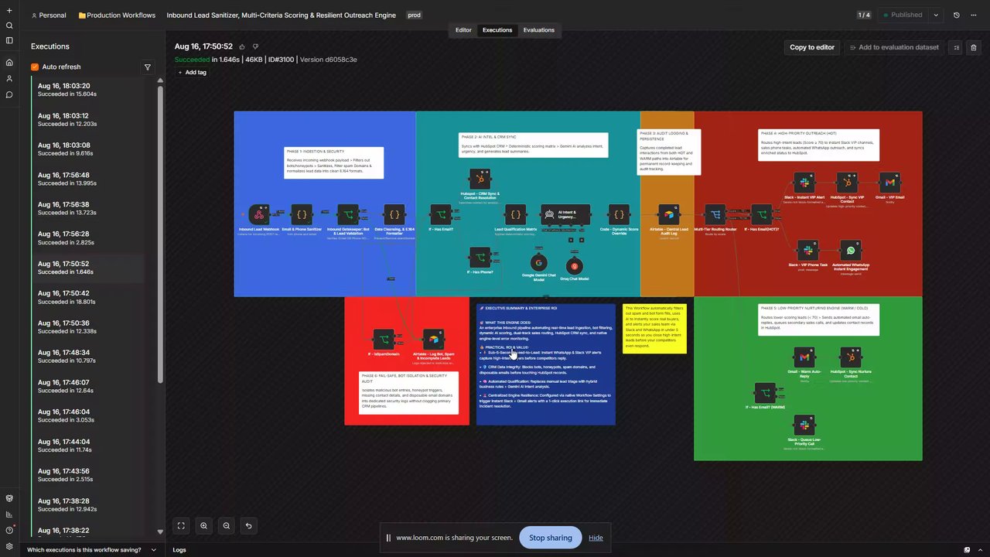Expand 'Which executions is this workflow saving?'
Image resolution: width=990 pixels, height=557 pixels.
point(91,550)
